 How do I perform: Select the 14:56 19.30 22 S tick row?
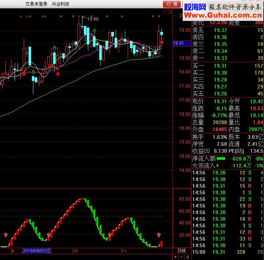[228, 199]
